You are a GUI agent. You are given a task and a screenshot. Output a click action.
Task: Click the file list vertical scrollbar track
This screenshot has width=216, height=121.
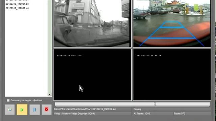pyautogui.click(x=50, y=47)
